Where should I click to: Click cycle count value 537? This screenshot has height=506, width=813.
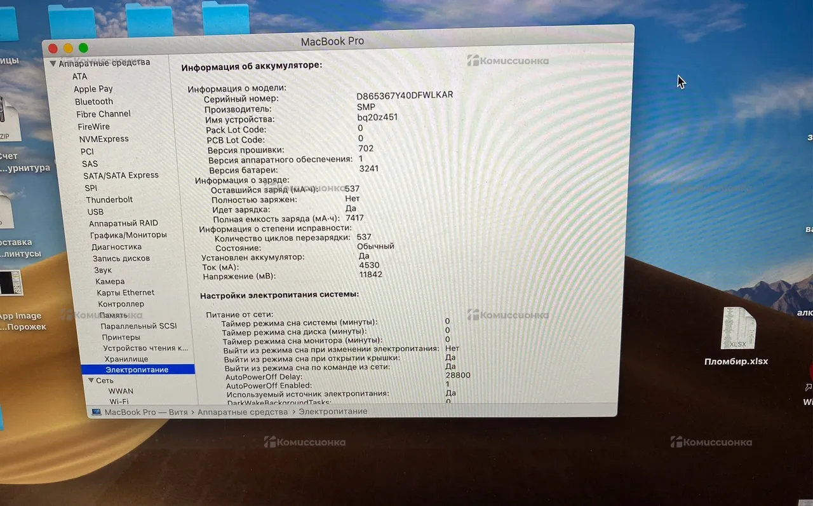coord(364,237)
